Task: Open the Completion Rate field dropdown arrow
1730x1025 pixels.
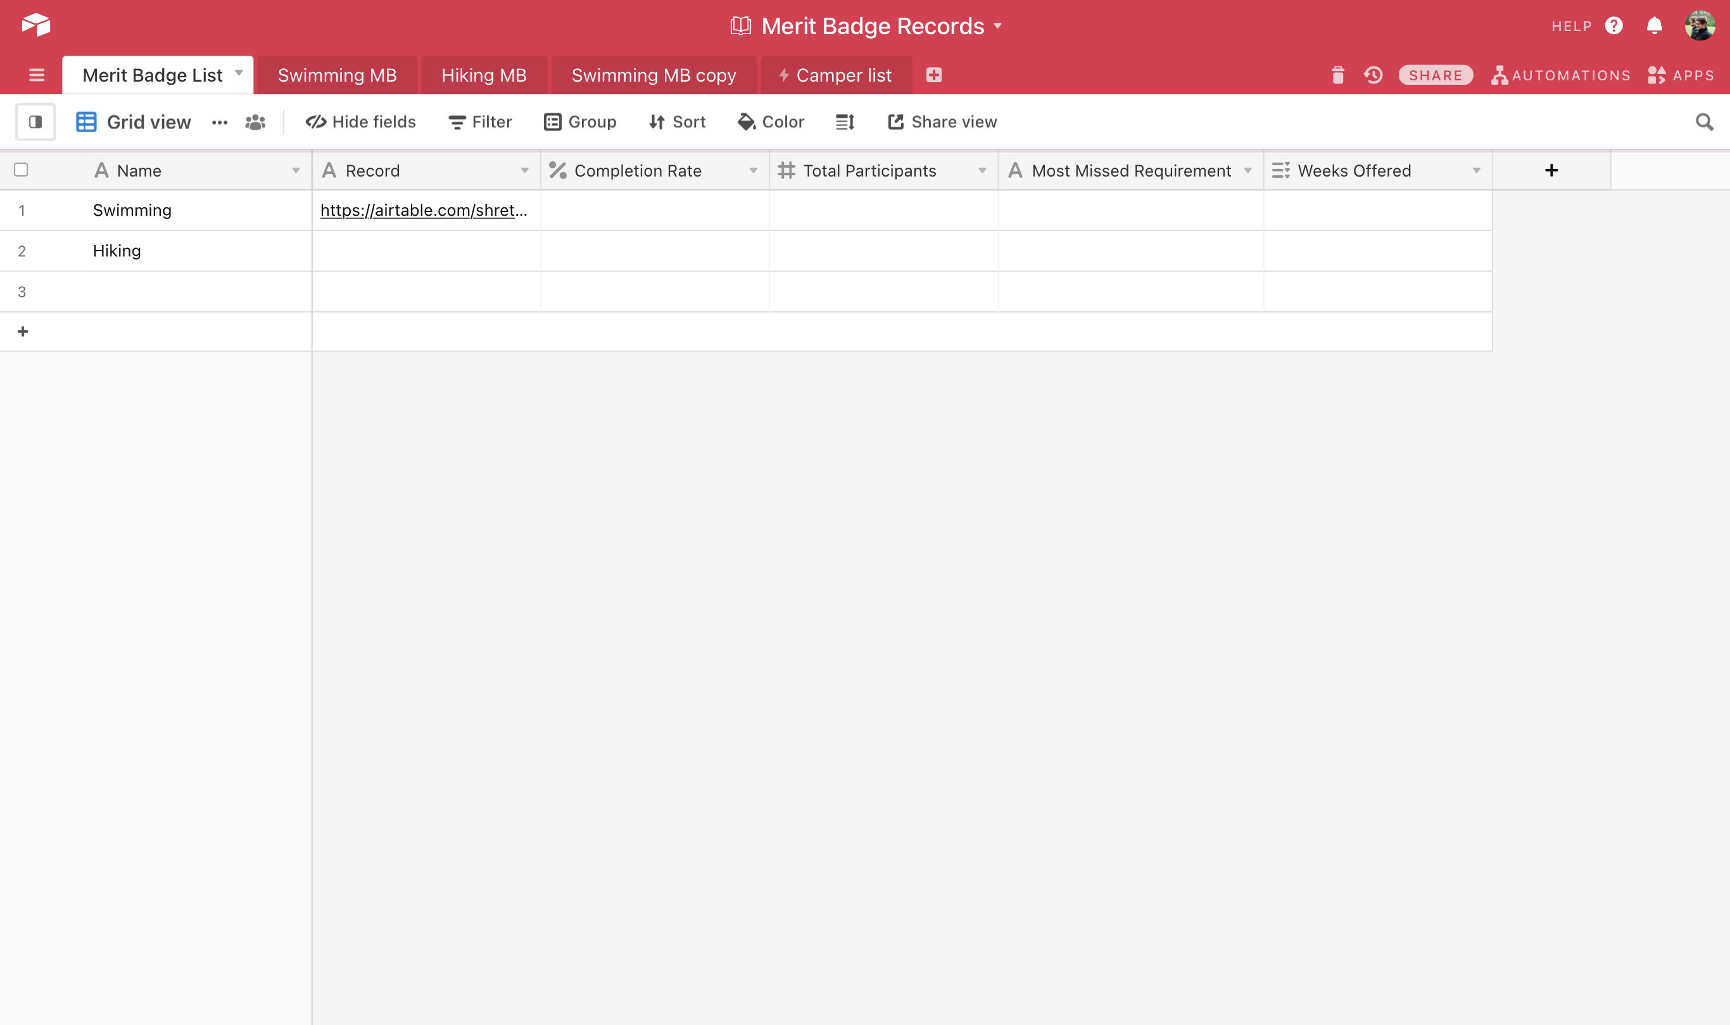Action: coord(754,171)
